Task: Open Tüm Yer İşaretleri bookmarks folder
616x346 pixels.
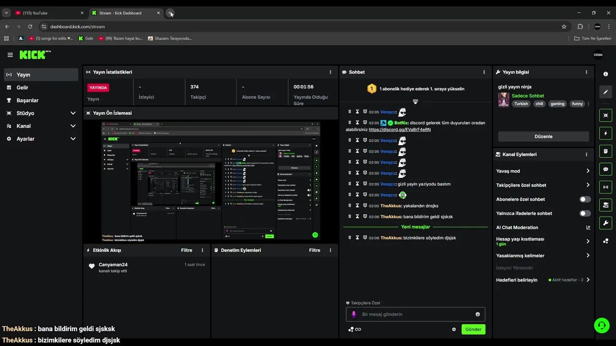Action: pyautogui.click(x=592, y=38)
